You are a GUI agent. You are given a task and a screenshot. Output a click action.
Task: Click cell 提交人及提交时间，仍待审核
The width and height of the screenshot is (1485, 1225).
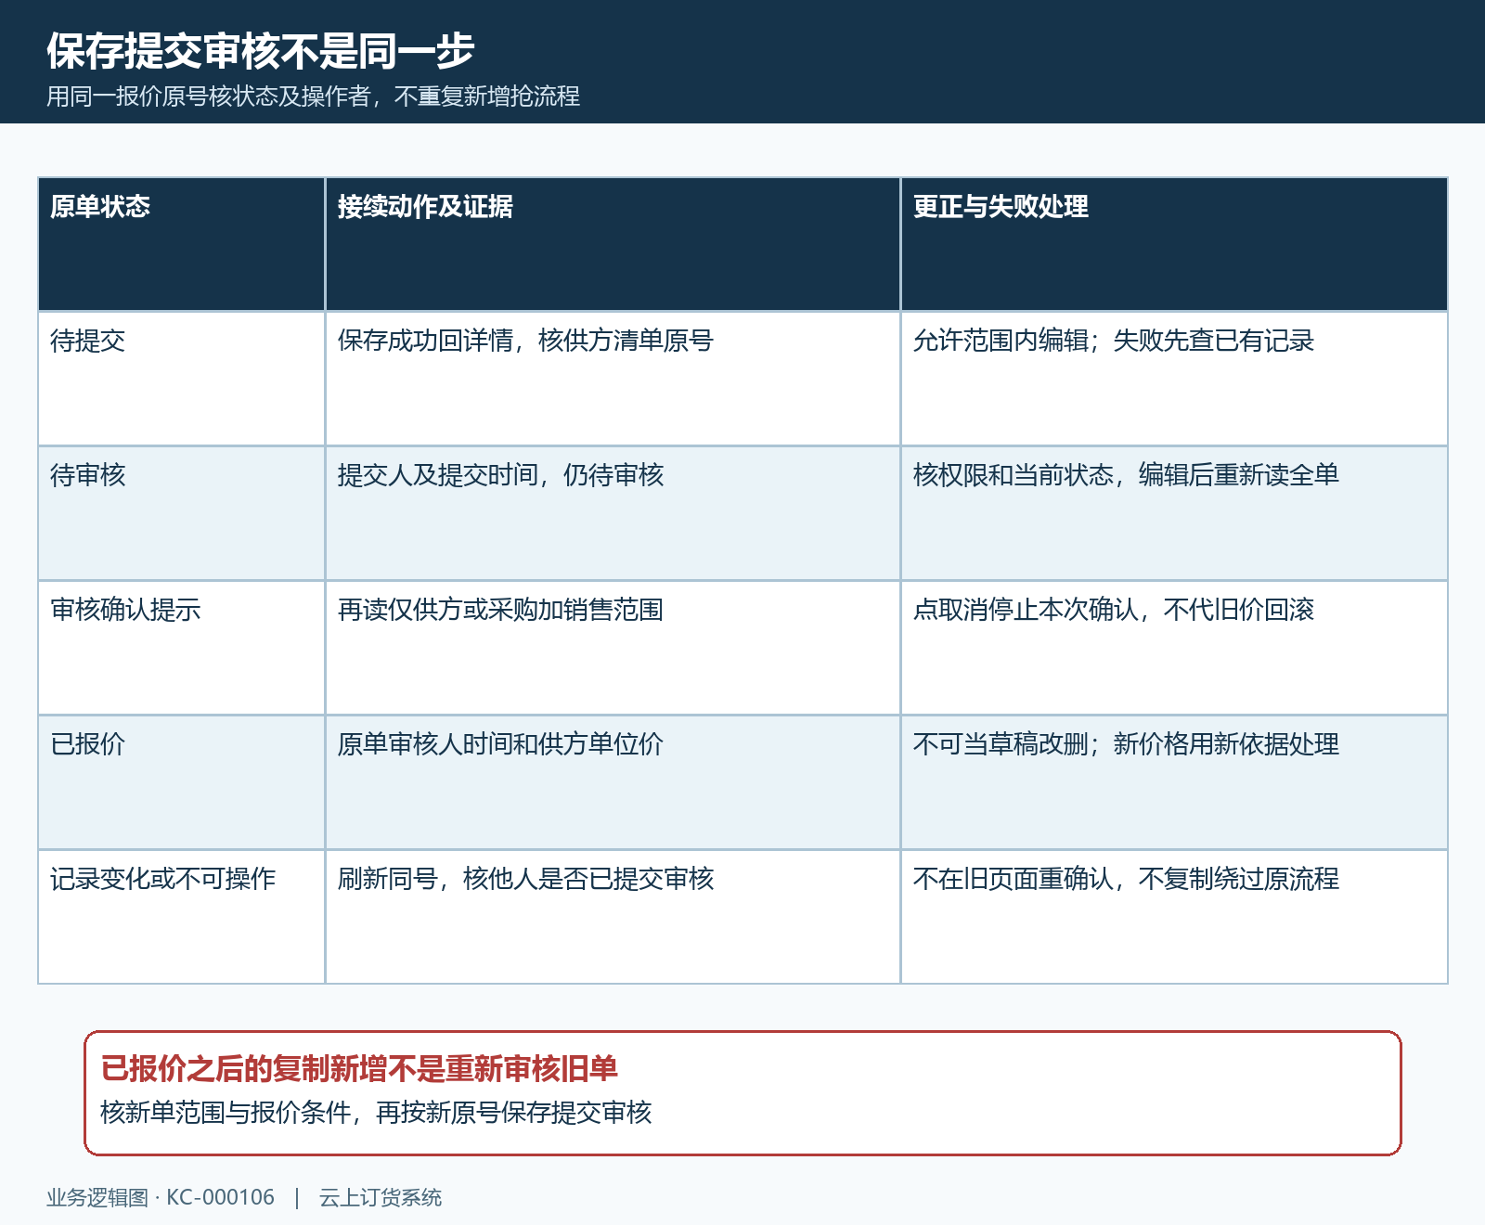click(x=613, y=513)
